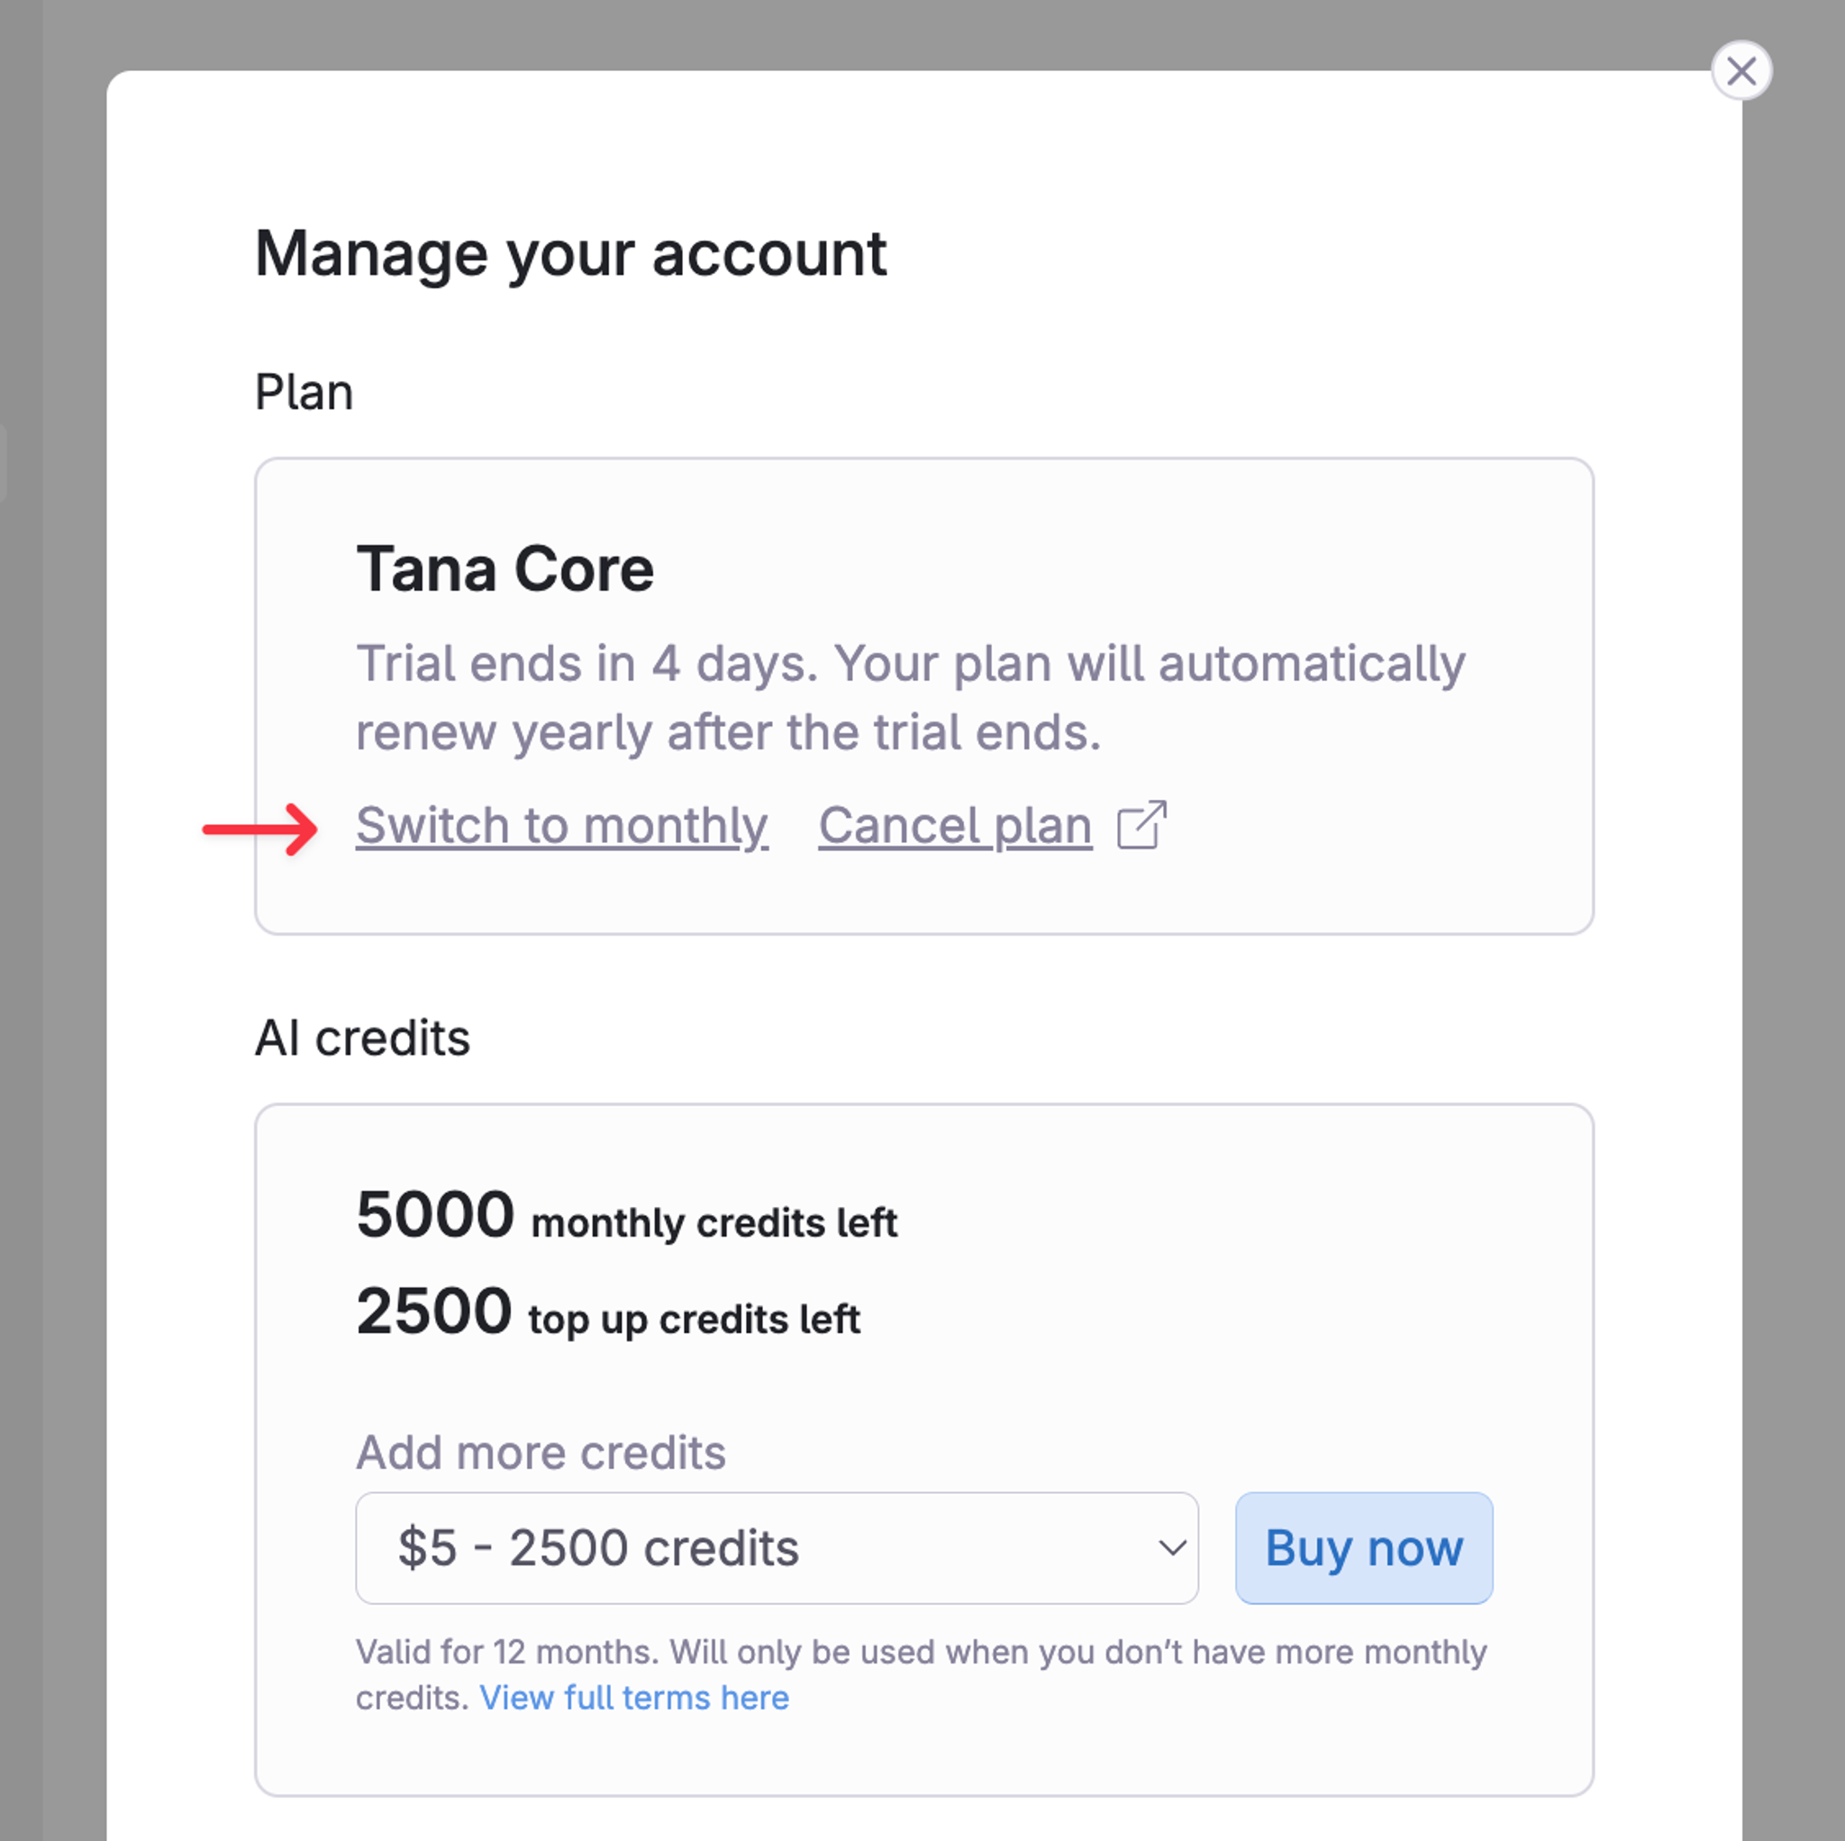Click the Valid for 12 months note
Viewport: 1845px width, 1841px height.
pos(920,1652)
